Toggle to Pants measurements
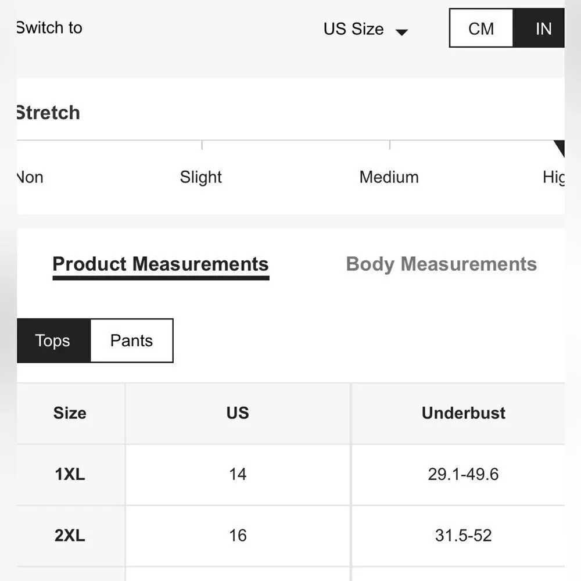 131,340
